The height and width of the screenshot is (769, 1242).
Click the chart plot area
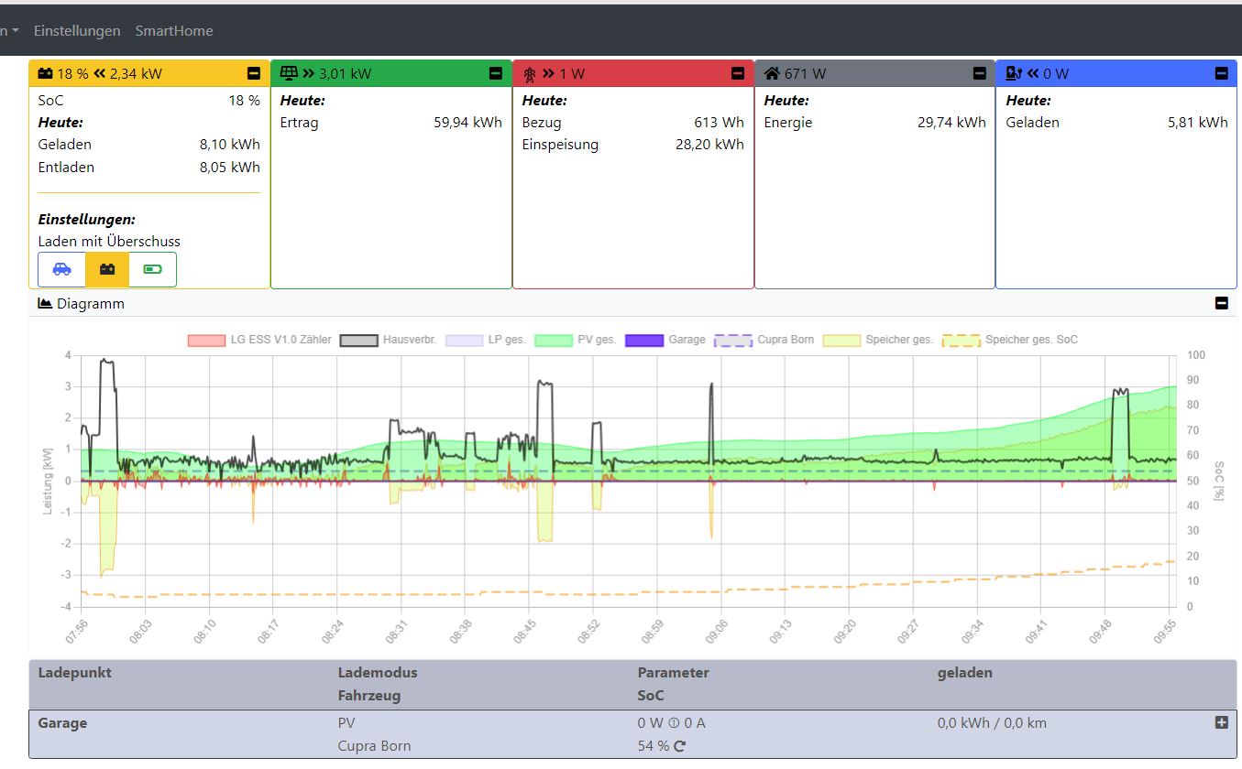tap(628, 481)
